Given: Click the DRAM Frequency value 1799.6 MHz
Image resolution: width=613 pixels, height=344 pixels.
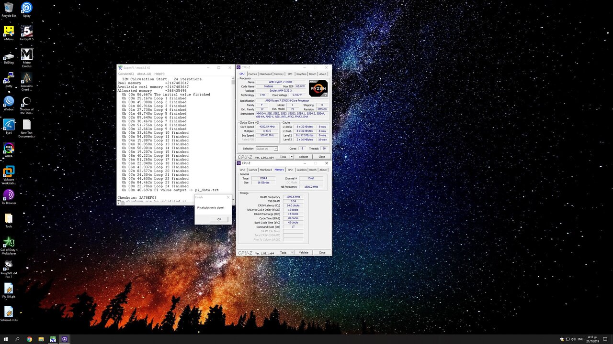Looking at the screenshot, I should (x=293, y=197).
